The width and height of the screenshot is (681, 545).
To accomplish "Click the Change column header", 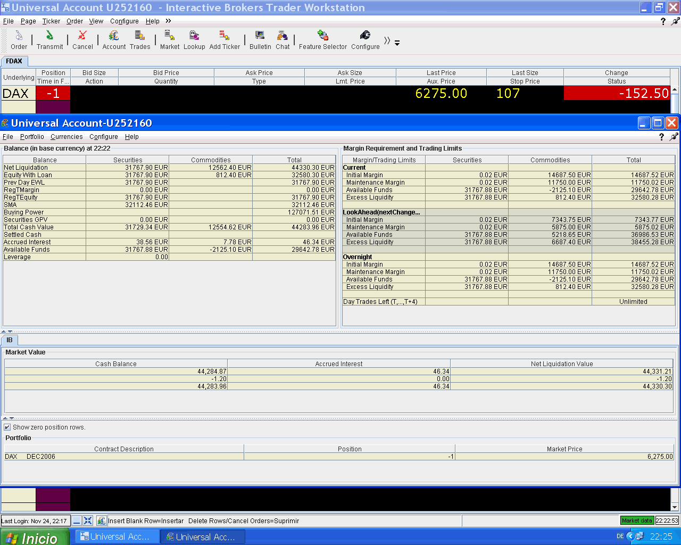I will [617, 73].
